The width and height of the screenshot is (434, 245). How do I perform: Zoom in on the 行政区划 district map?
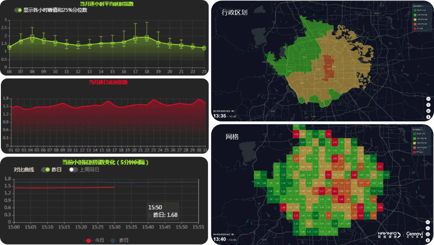tap(428, 105)
